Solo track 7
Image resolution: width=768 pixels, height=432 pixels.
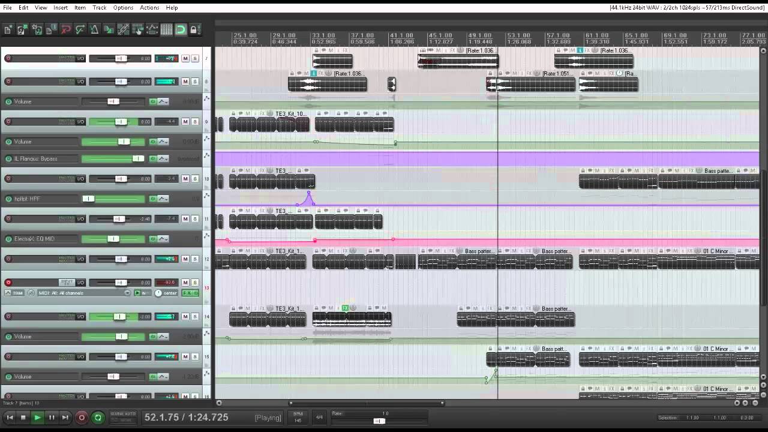tap(195, 58)
